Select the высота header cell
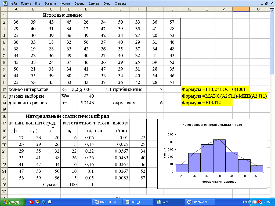Screen dimensions: 275x206 (x=121, y=123)
